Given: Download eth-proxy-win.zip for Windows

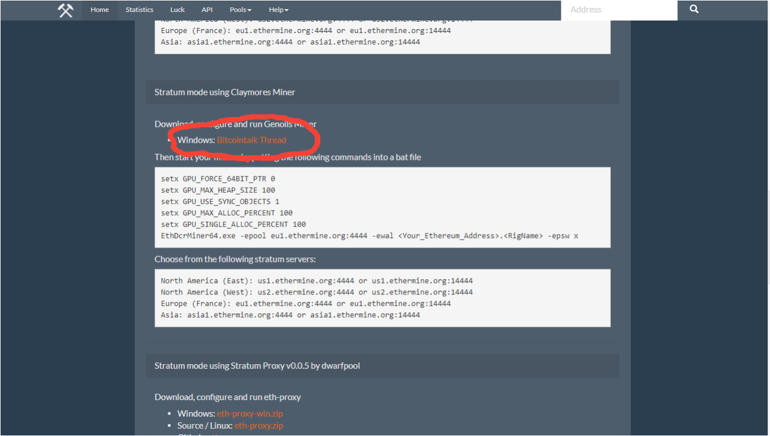Looking at the screenshot, I should coord(250,413).
